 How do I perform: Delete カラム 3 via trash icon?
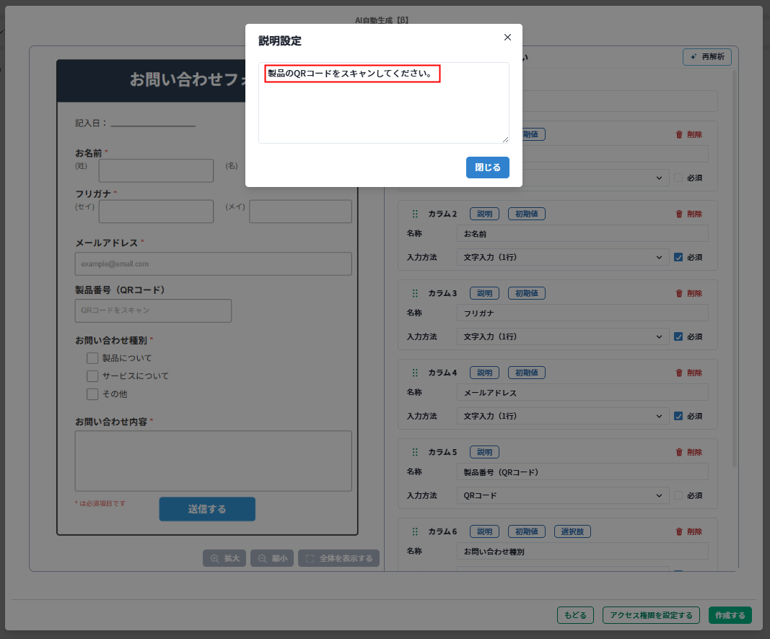(x=688, y=293)
